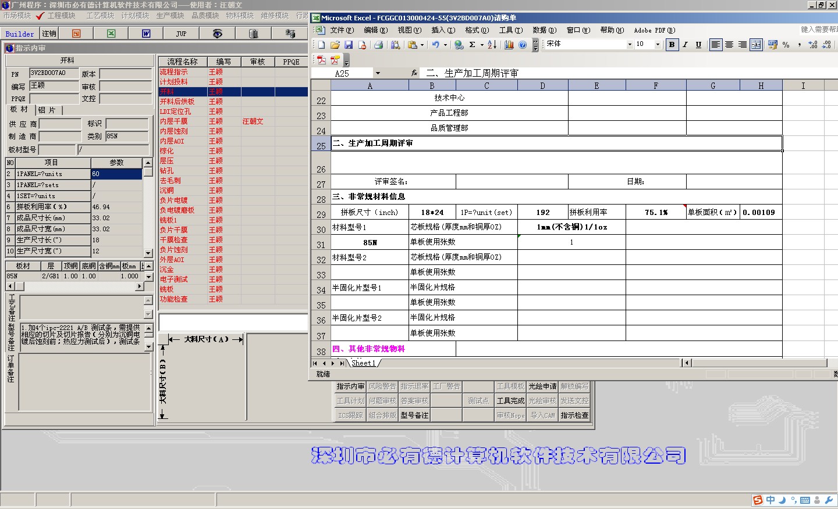Open the Undo history dropdown arrow
The image size is (838, 509).
click(x=445, y=45)
